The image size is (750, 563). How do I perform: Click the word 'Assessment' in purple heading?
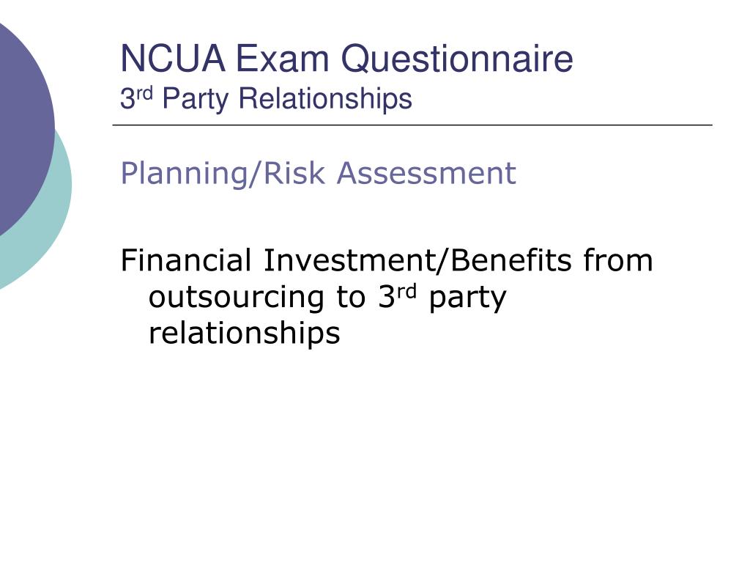click(427, 173)
